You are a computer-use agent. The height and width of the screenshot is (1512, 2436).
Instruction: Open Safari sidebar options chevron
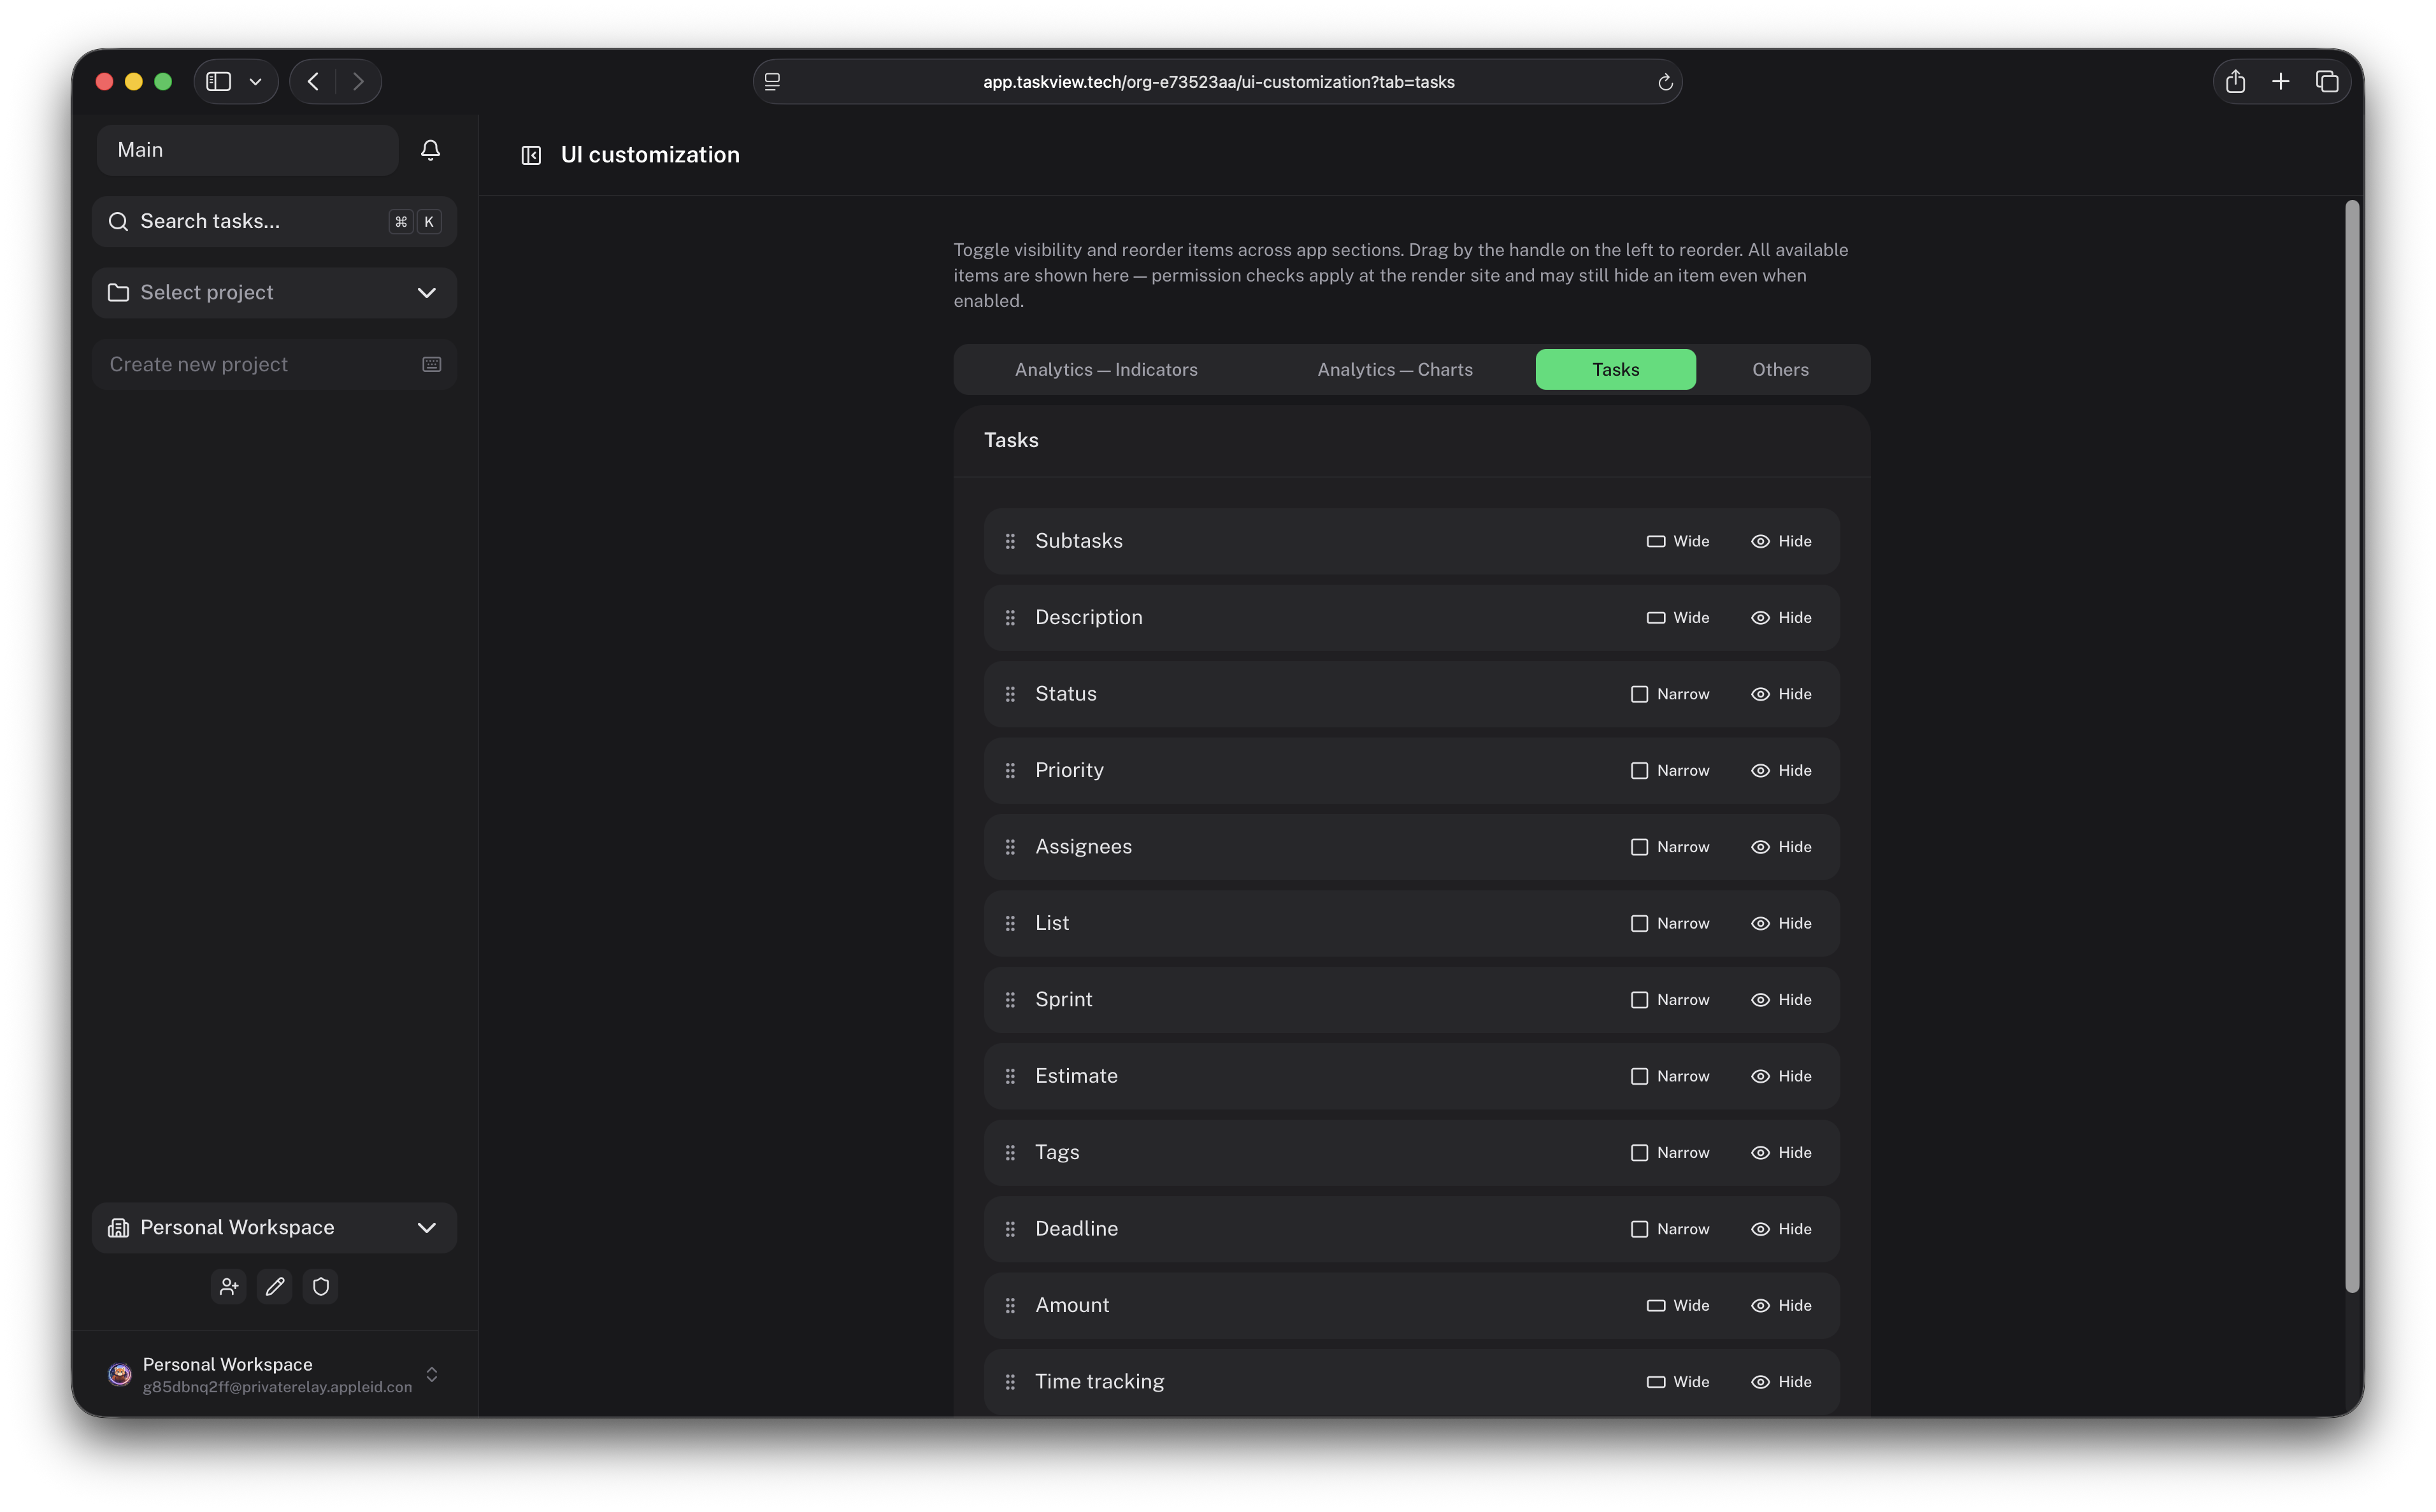(256, 82)
